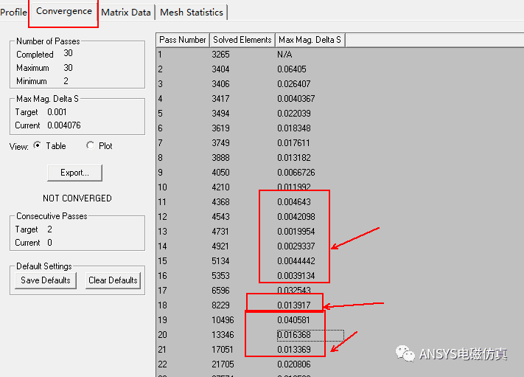The height and width of the screenshot is (377, 524).
Task: Open the Matrix Data tab
Action: click(x=126, y=12)
